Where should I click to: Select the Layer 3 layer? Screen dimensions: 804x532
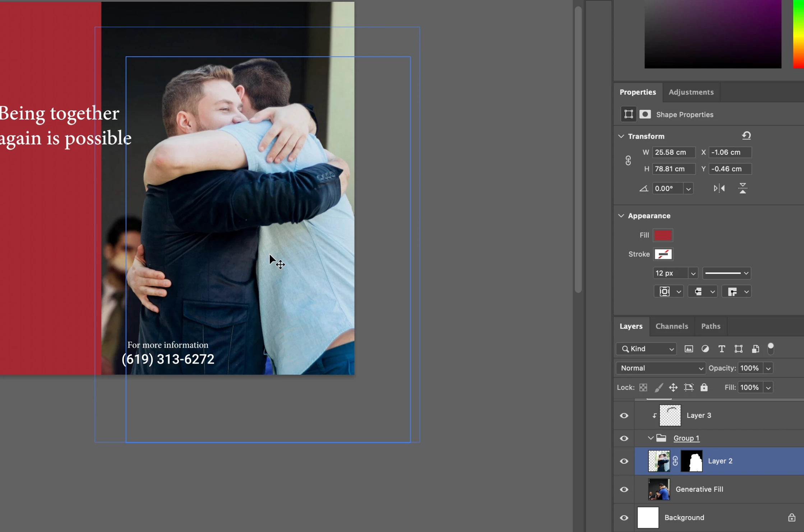[x=698, y=415]
